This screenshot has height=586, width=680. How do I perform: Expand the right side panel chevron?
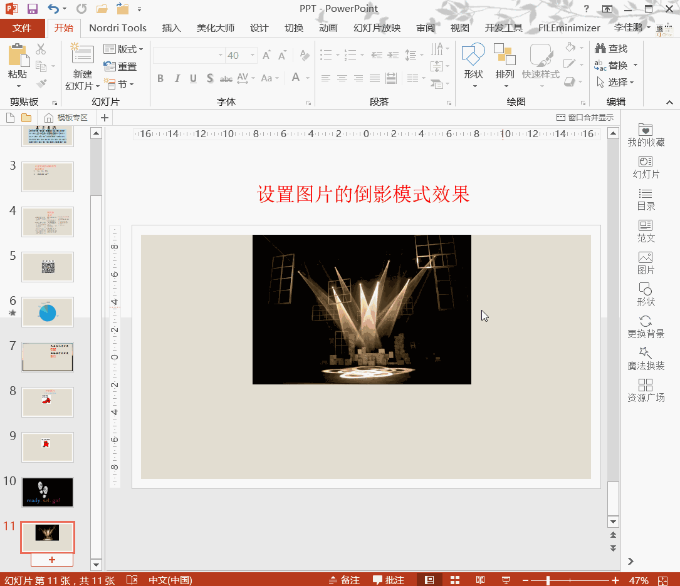click(630, 562)
